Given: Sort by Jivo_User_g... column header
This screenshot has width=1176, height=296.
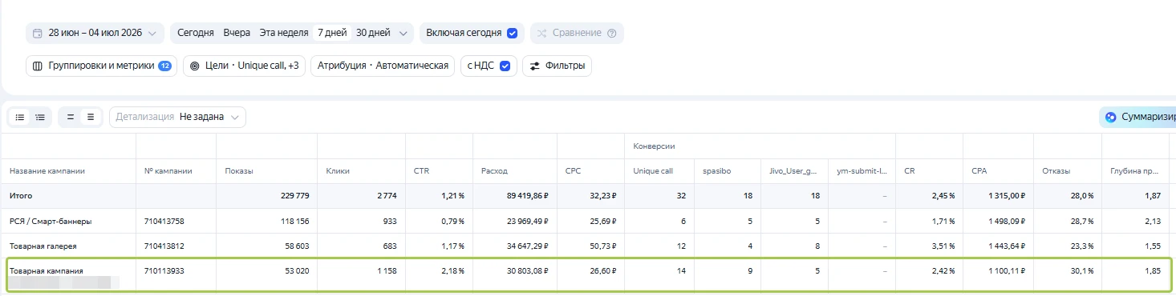Looking at the screenshot, I should (793, 170).
